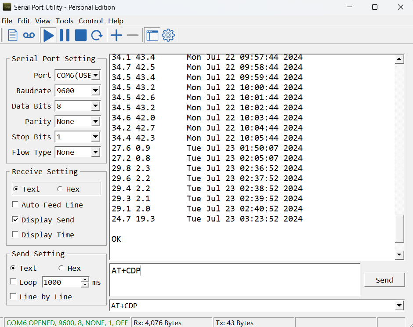The width and height of the screenshot is (413, 327).
Task: Enable the Loop checkbox
Action: pos(13,282)
